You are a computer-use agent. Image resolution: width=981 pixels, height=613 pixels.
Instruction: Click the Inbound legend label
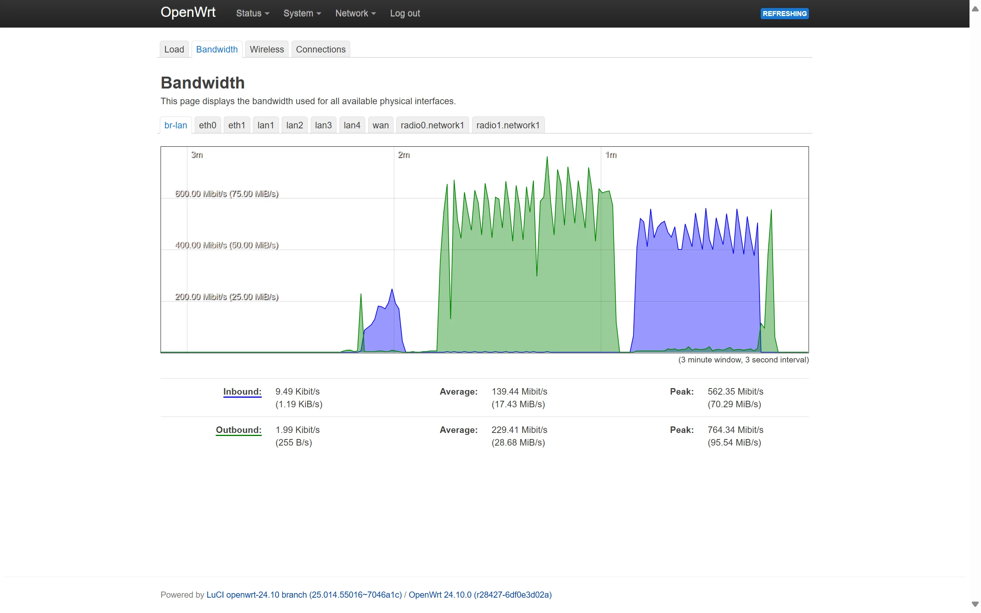(242, 392)
